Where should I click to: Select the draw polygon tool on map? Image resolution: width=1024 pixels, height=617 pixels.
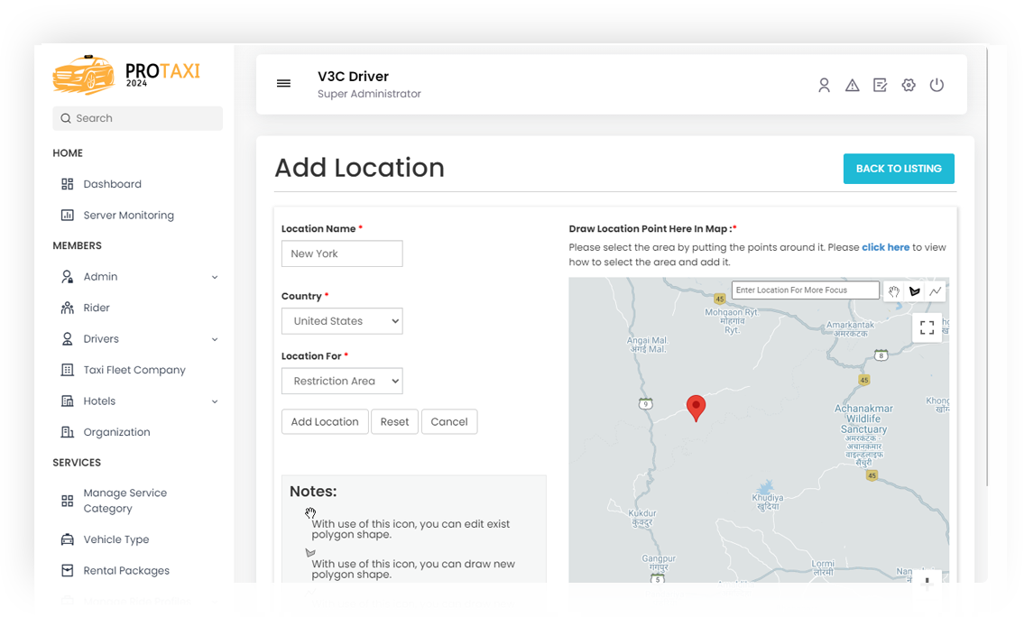915,291
